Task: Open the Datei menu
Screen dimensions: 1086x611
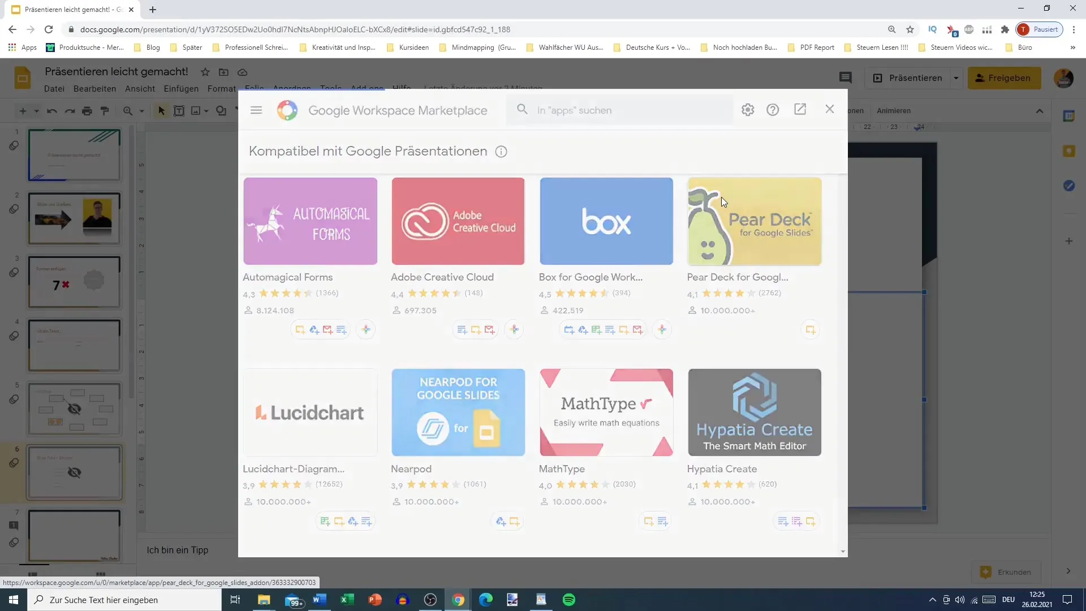Action: [54, 89]
